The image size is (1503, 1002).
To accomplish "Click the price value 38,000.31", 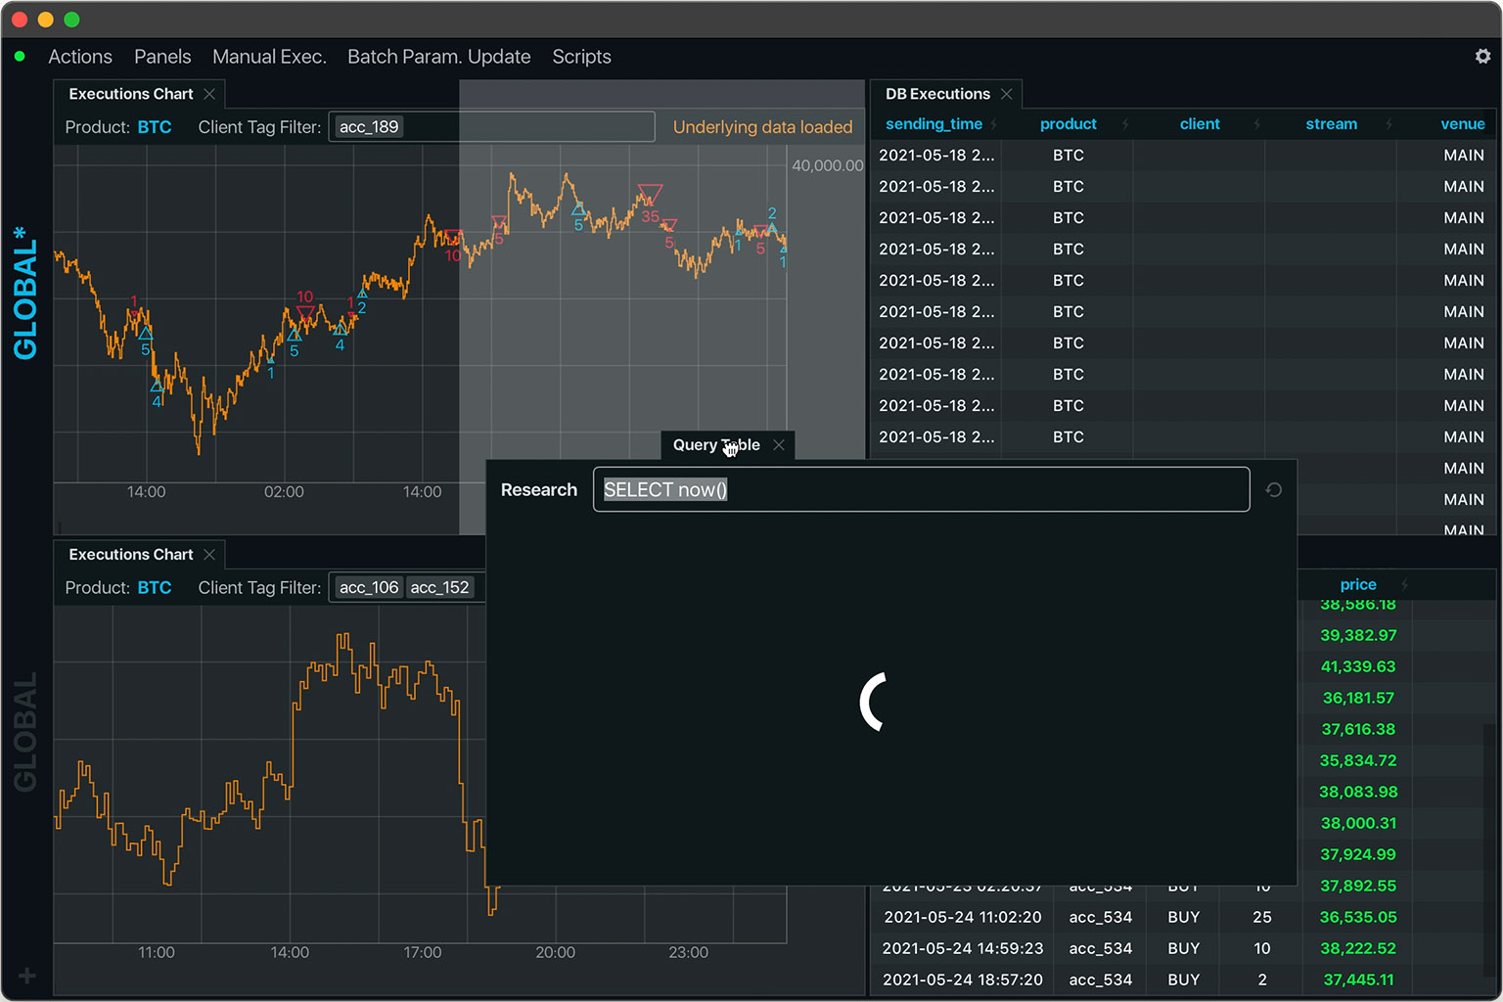I will tap(1358, 823).
